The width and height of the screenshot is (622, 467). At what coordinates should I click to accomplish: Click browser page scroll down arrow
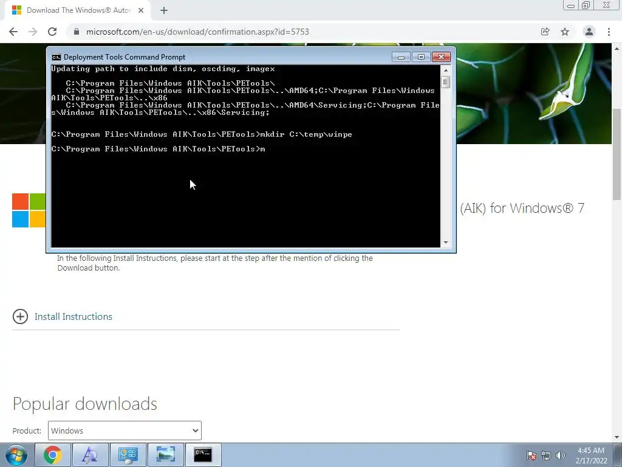click(617, 437)
